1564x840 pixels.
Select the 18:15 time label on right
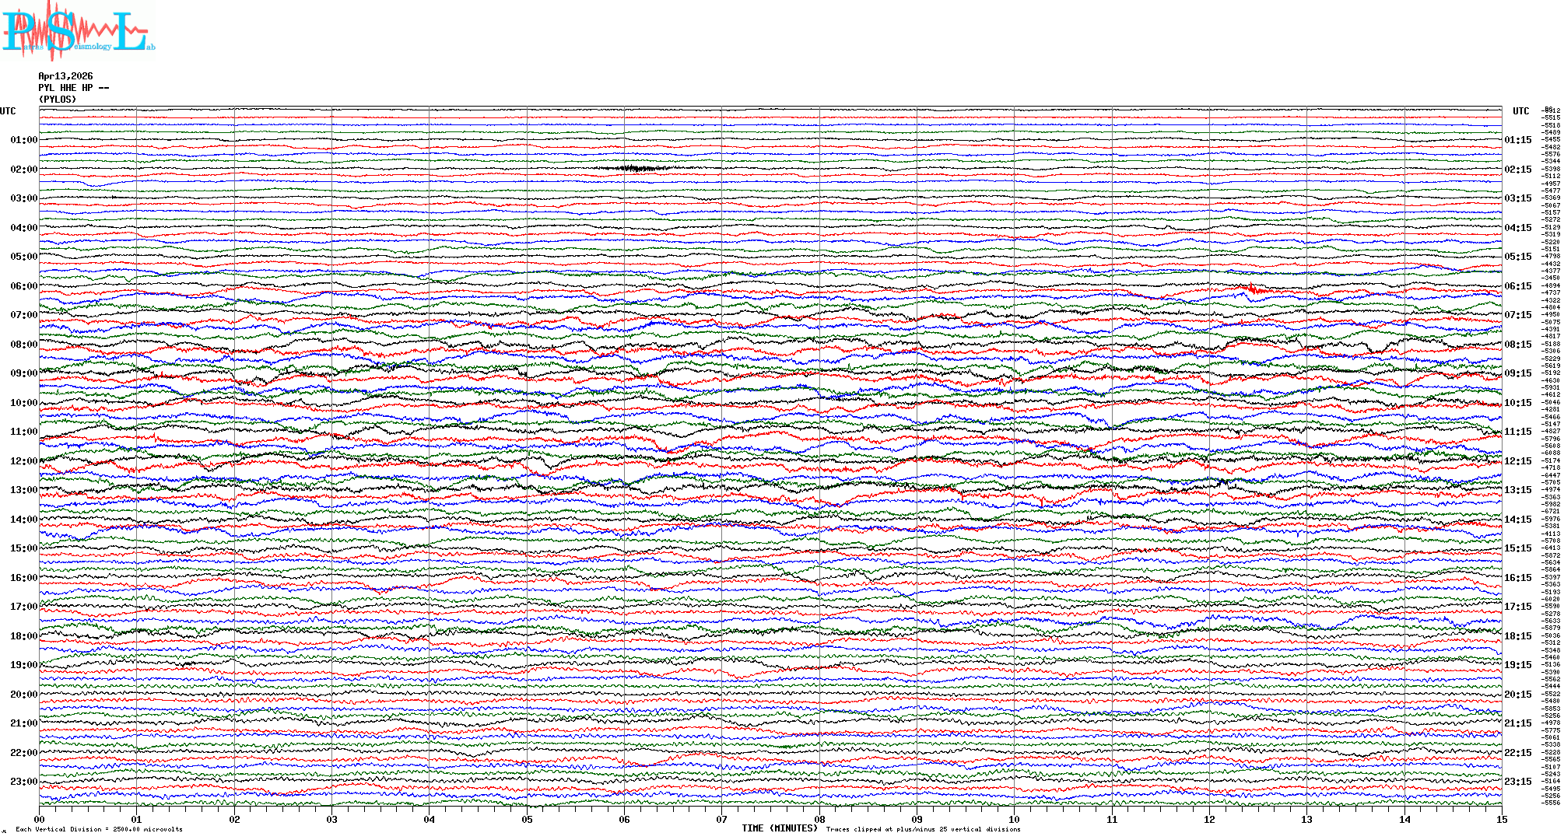pos(1517,636)
